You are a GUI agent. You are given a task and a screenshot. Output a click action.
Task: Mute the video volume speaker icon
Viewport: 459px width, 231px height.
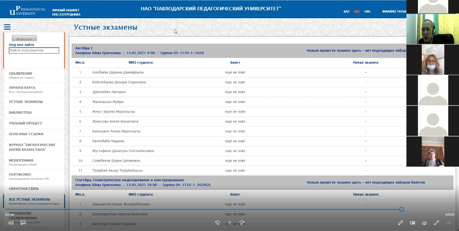tap(11, 223)
